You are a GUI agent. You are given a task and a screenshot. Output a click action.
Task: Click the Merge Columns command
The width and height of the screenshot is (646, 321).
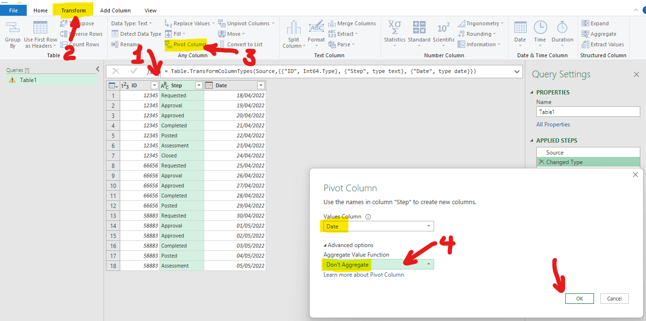[x=352, y=23]
